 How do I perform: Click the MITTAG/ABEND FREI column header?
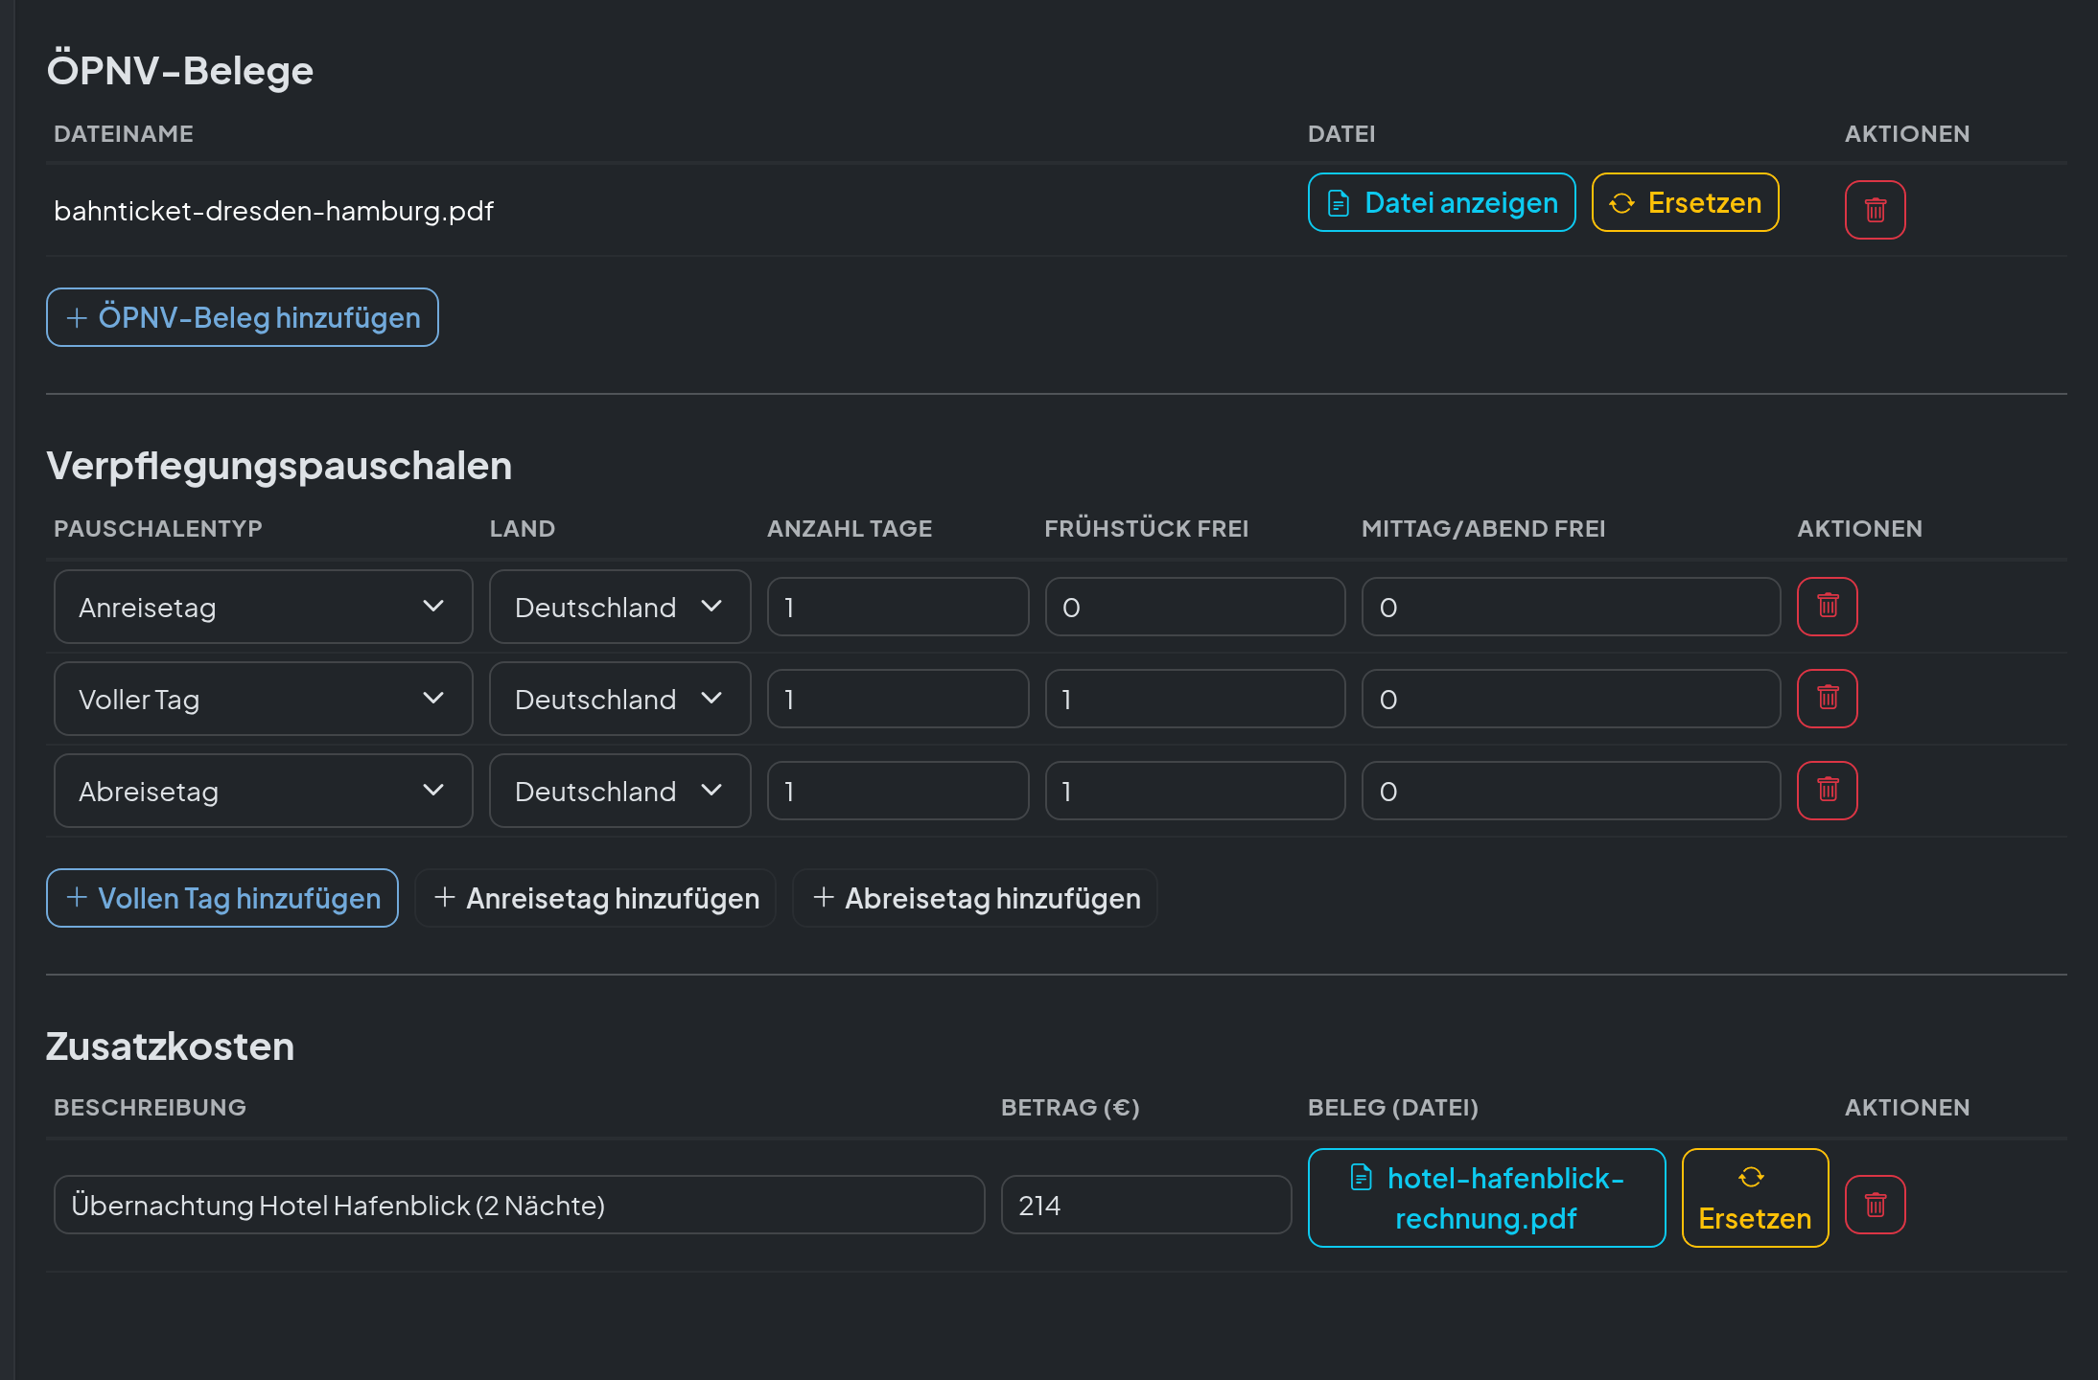1483,528
